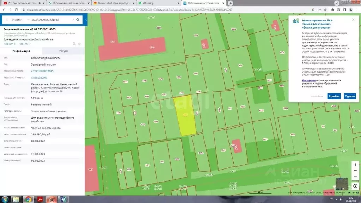The image size is (361, 203).
Task: Click the geolocation compass button on map
Action: pyautogui.click(x=355, y=186)
